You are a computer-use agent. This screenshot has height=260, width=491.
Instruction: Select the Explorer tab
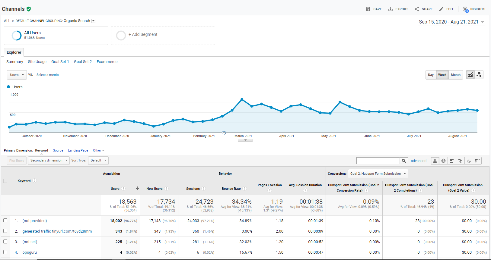[14, 52]
